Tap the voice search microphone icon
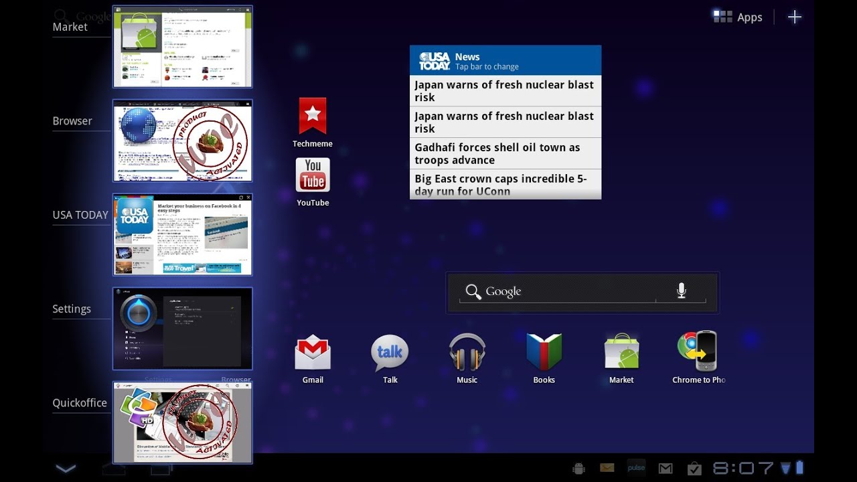The width and height of the screenshot is (857, 482). 681,291
